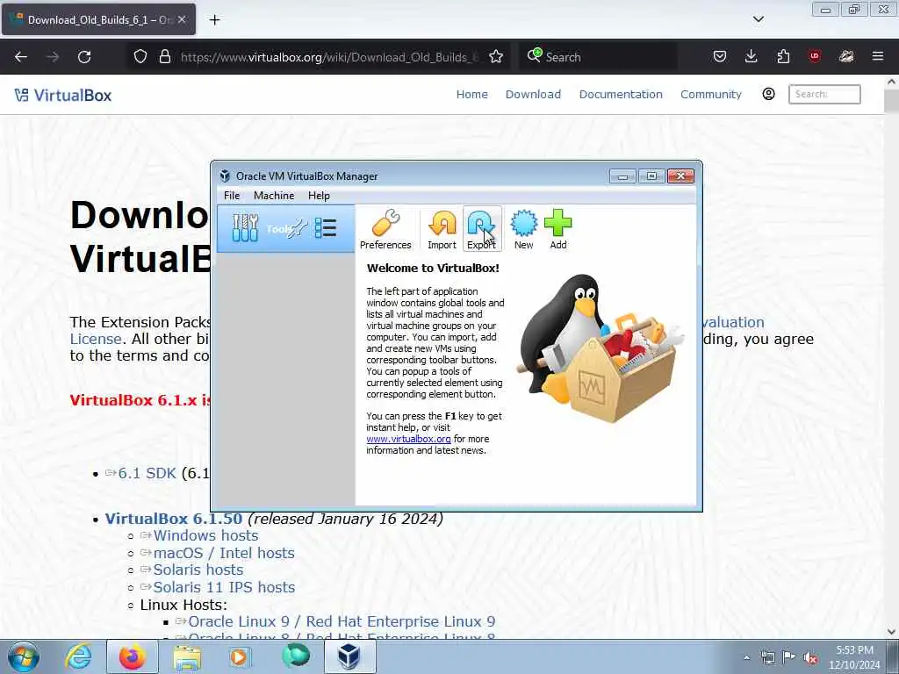
Task: Click the Export appliance icon
Action: coord(482,229)
